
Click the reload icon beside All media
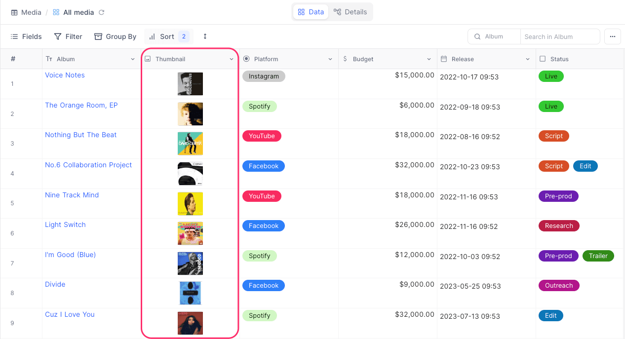102,12
